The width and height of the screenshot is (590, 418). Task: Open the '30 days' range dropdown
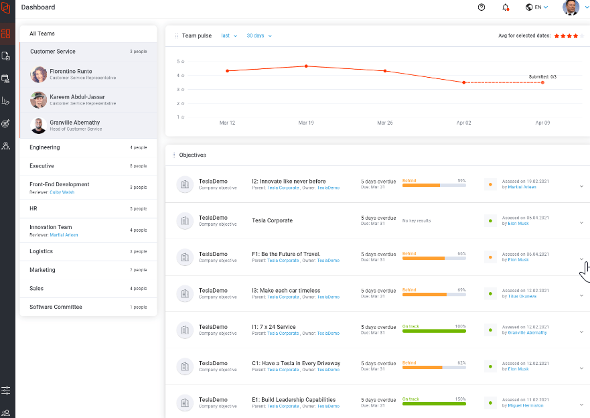tap(259, 36)
